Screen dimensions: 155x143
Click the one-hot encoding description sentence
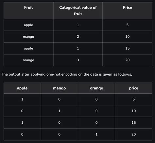tap(67, 74)
